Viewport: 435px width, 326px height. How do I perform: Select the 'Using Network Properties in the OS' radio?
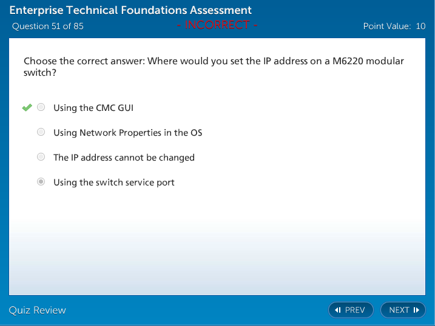[41, 132]
